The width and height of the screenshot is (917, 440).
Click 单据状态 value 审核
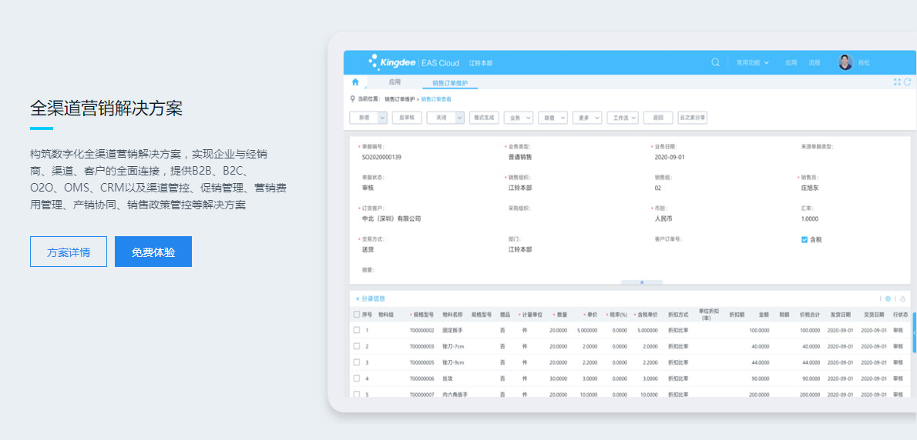click(368, 188)
